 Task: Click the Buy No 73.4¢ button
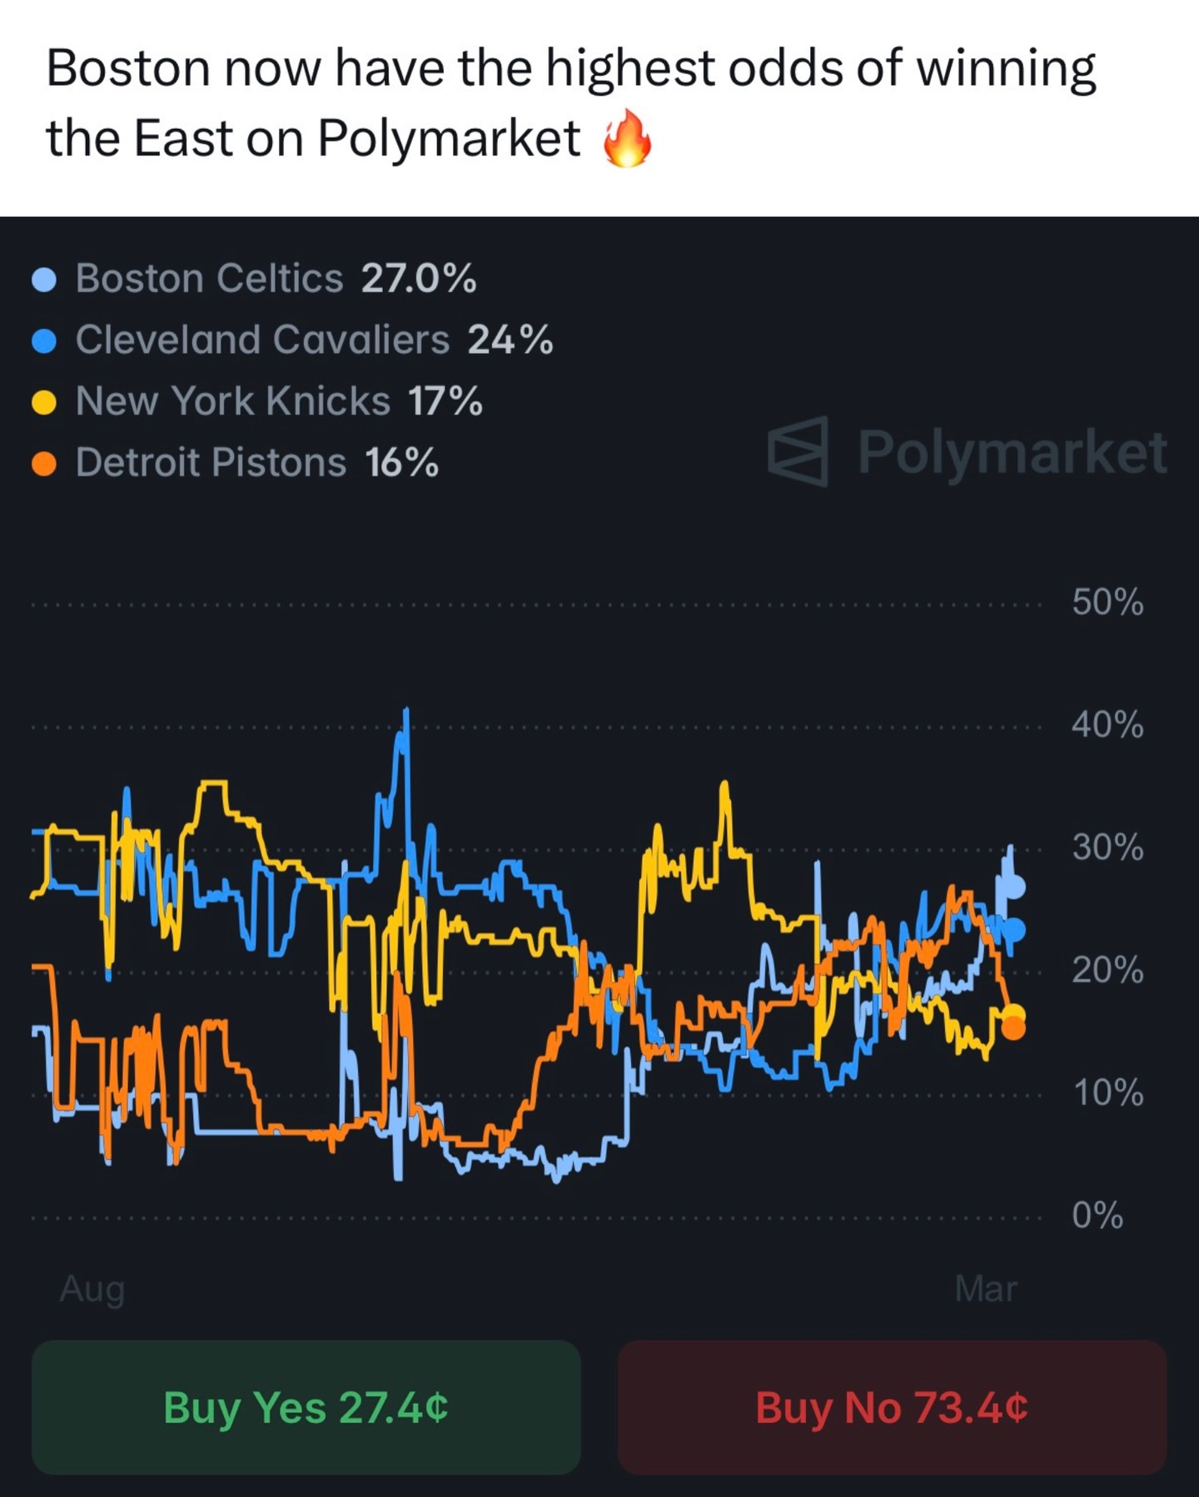pos(892,1408)
